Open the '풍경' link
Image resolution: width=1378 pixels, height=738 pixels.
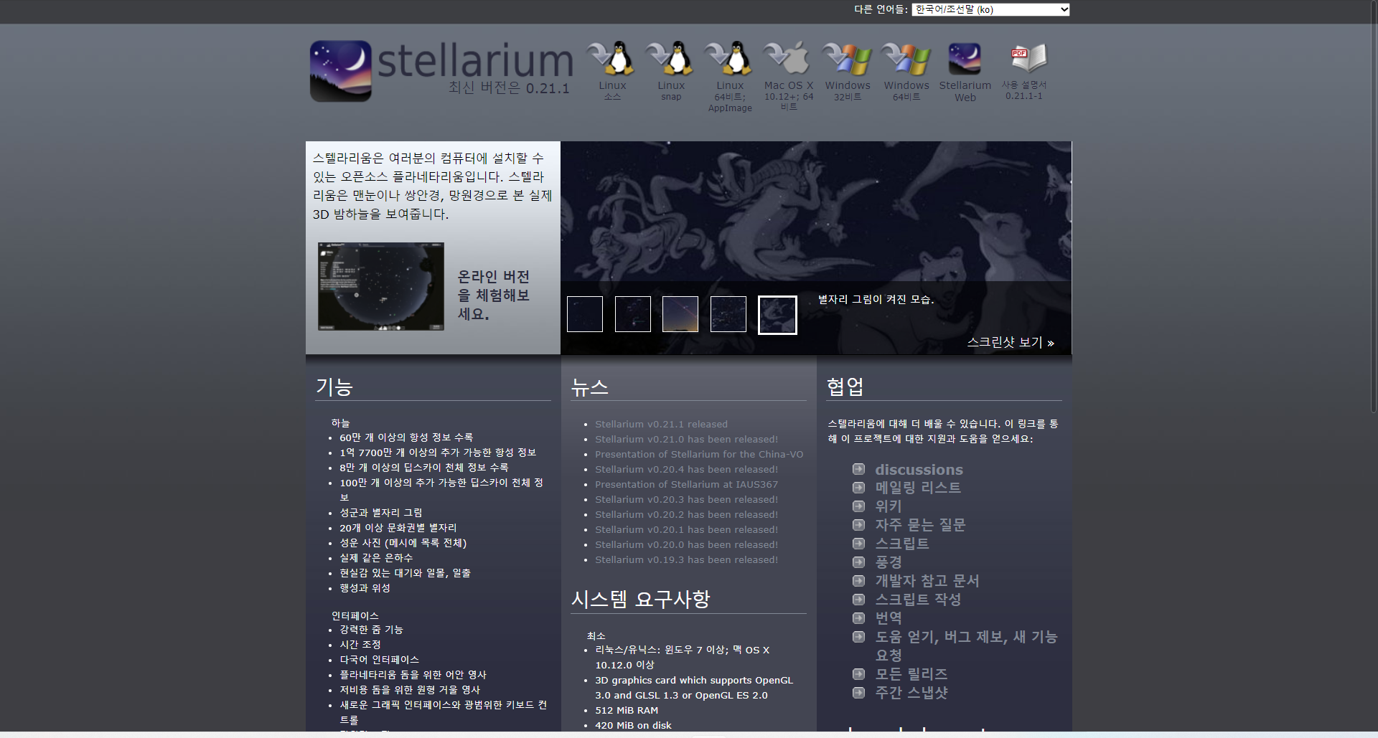(889, 562)
